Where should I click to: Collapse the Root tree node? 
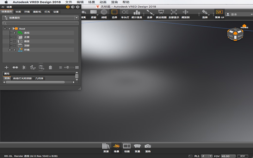click(x=5, y=29)
